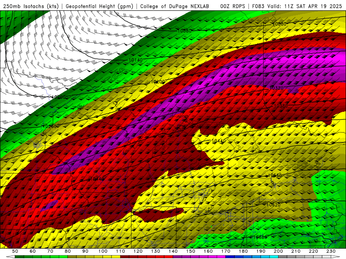Click the 150 knot color bar label

tap(191, 251)
